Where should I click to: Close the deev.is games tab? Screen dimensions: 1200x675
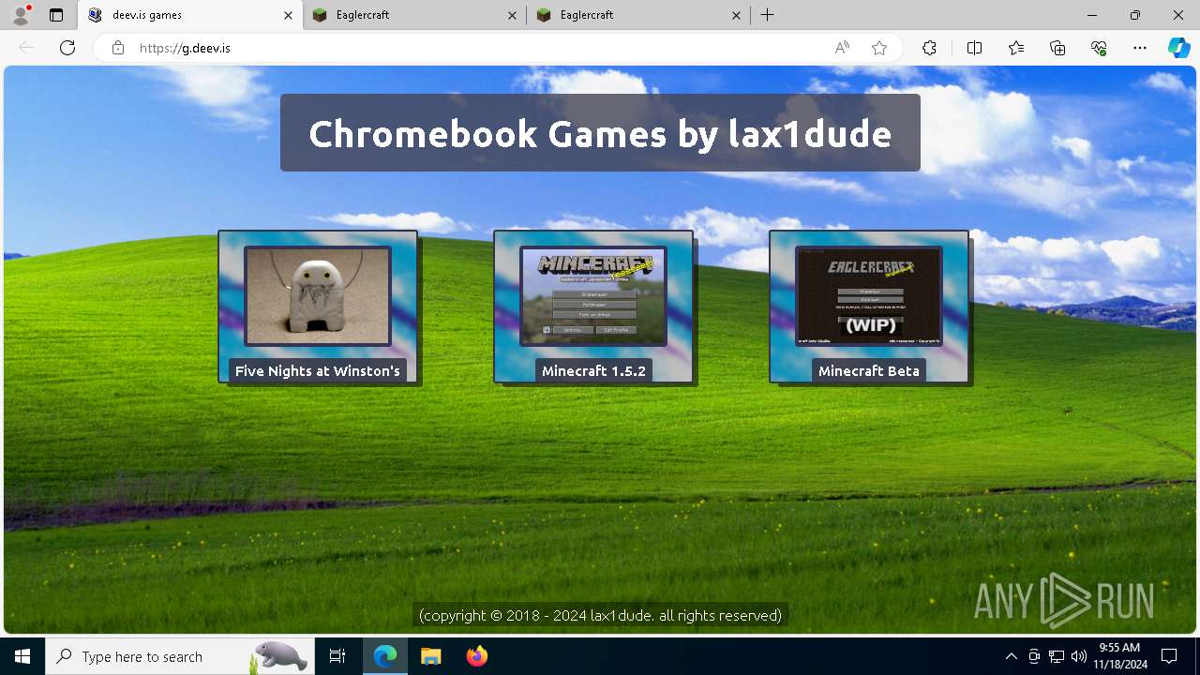click(288, 15)
